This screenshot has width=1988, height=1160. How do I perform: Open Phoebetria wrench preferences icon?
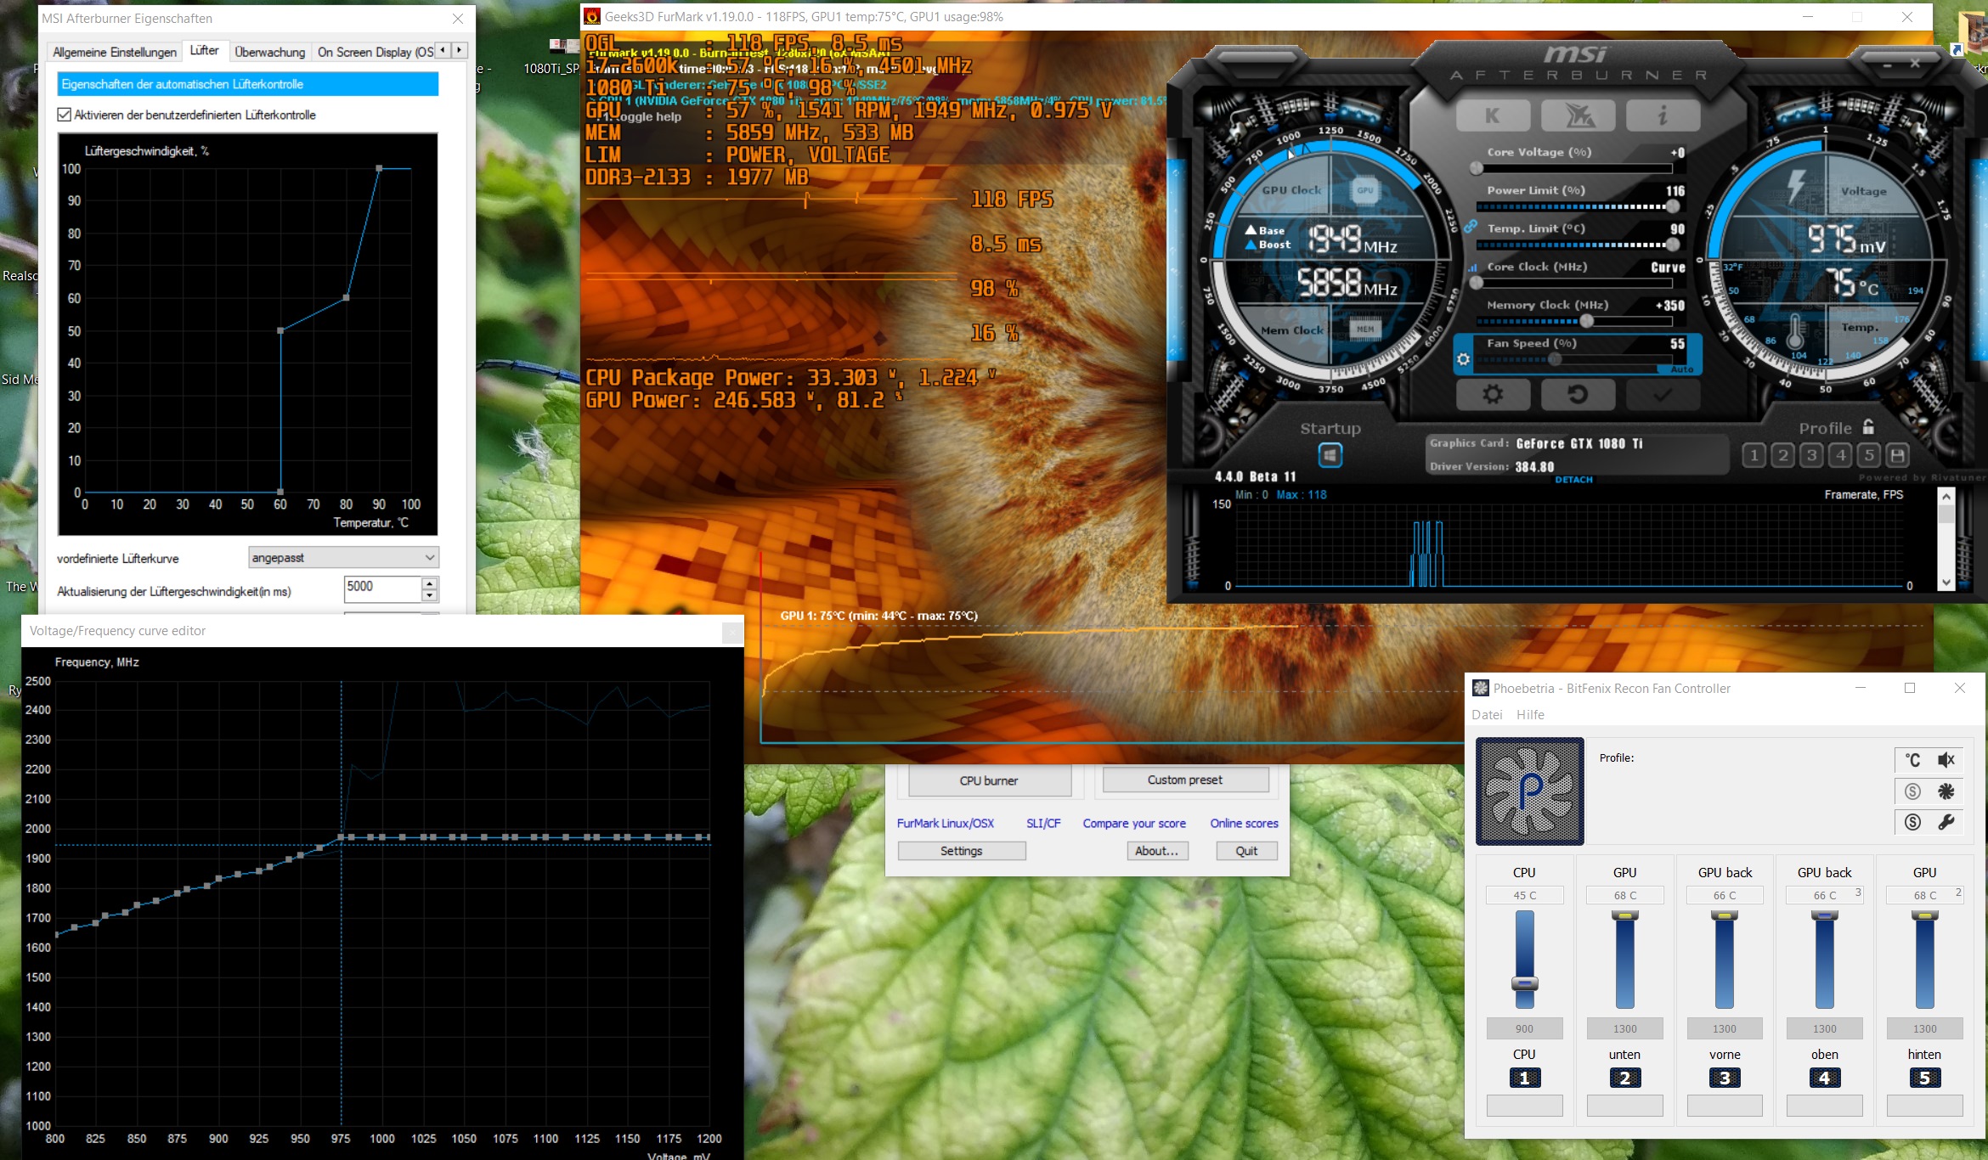1946,822
